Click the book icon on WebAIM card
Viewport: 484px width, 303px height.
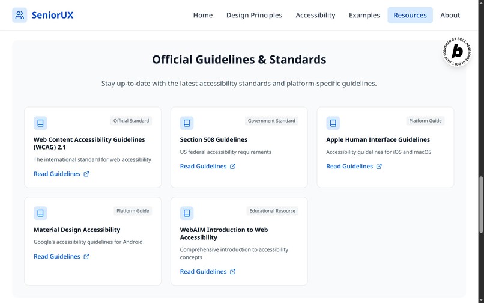coord(187,213)
